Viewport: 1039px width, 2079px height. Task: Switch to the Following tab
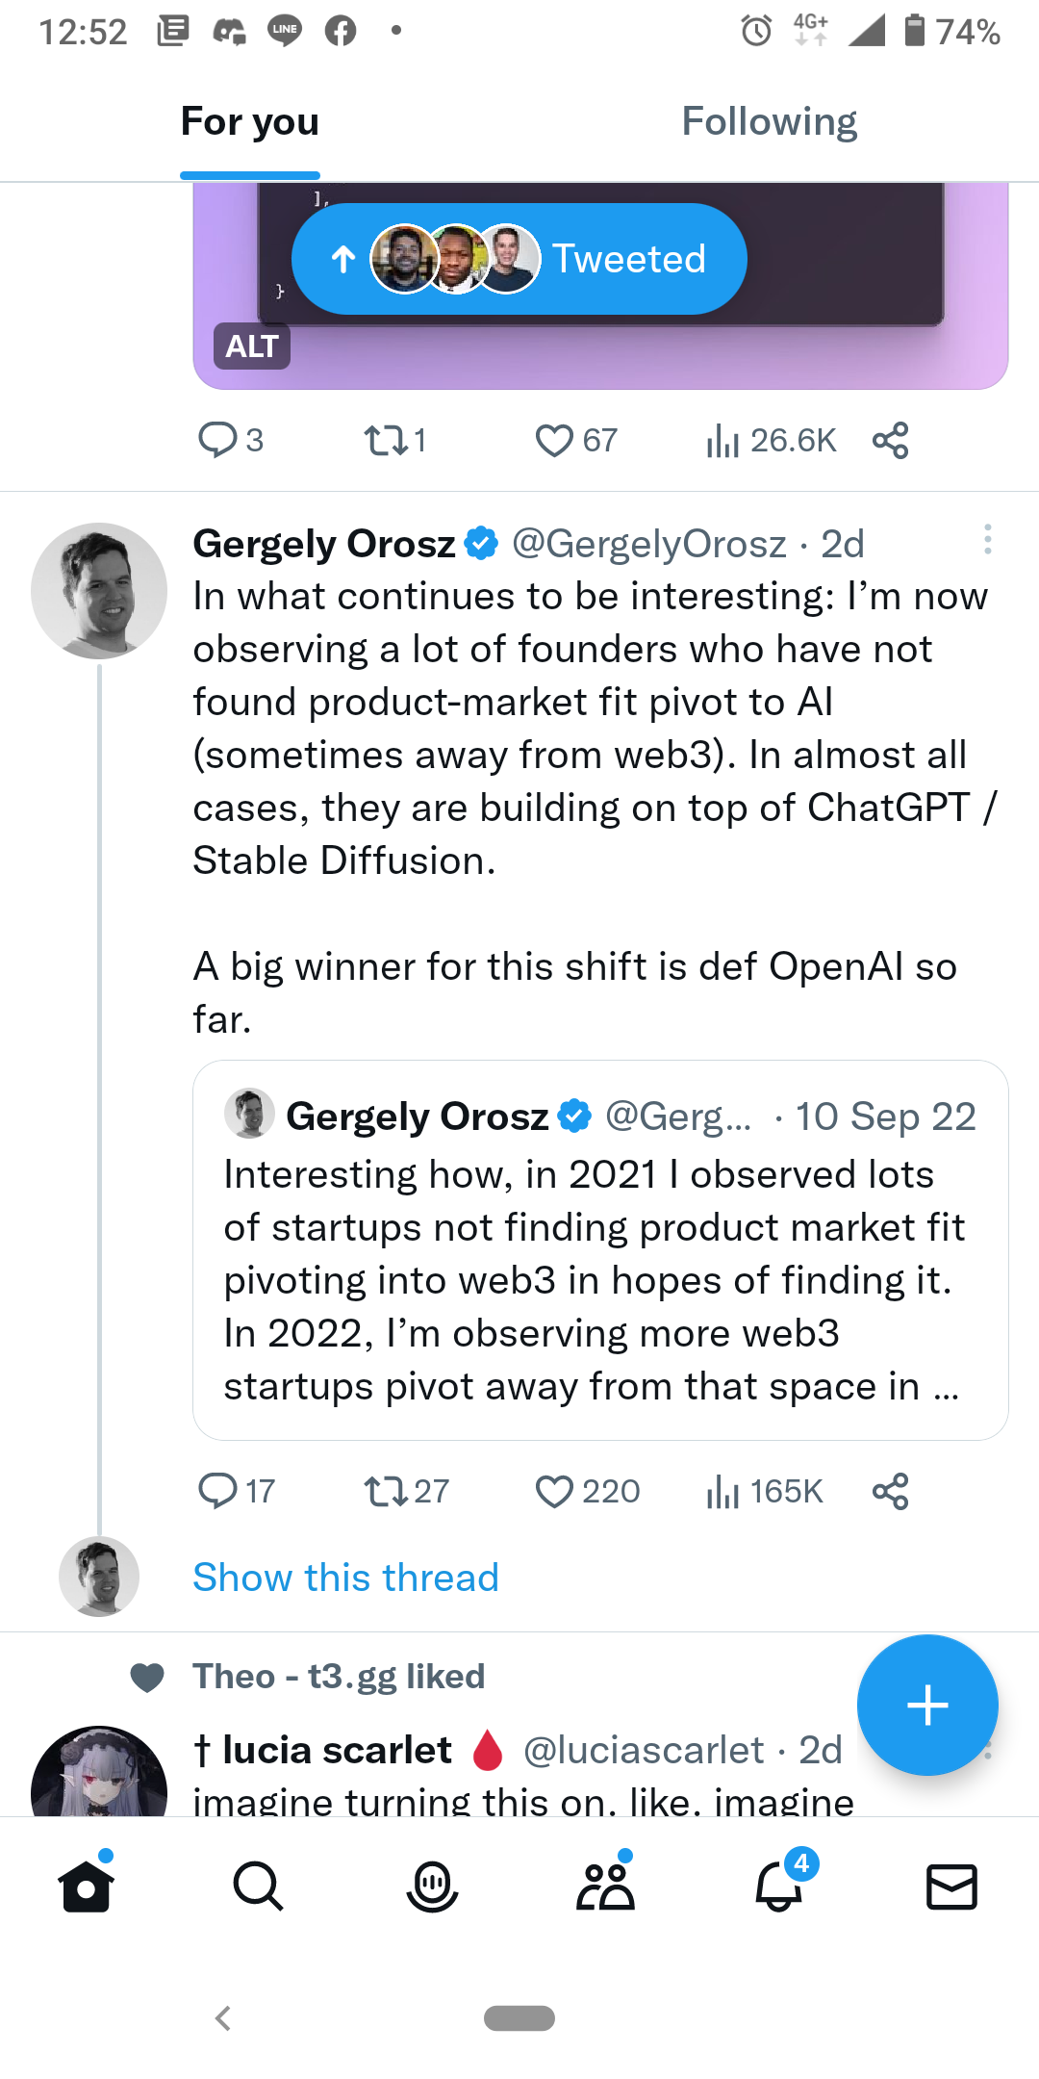pyautogui.click(x=770, y=122)
